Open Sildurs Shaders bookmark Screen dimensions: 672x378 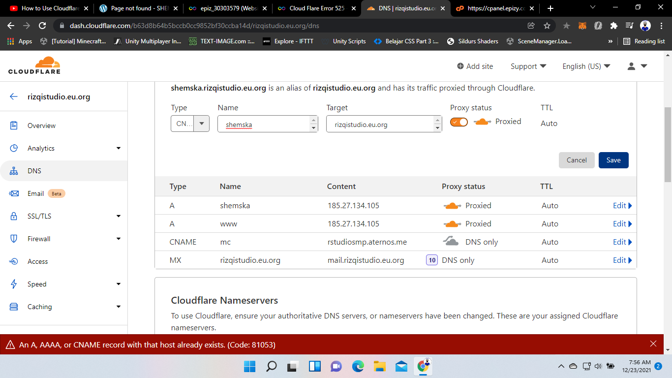click(x=472, y=41)
